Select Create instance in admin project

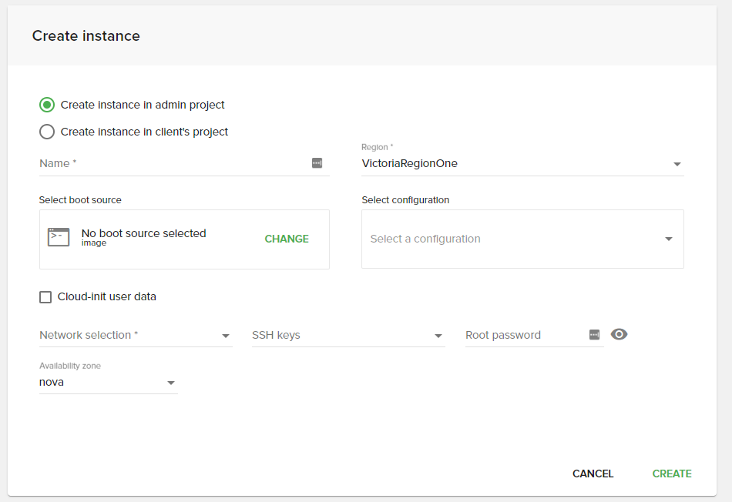tap(47, 105)
